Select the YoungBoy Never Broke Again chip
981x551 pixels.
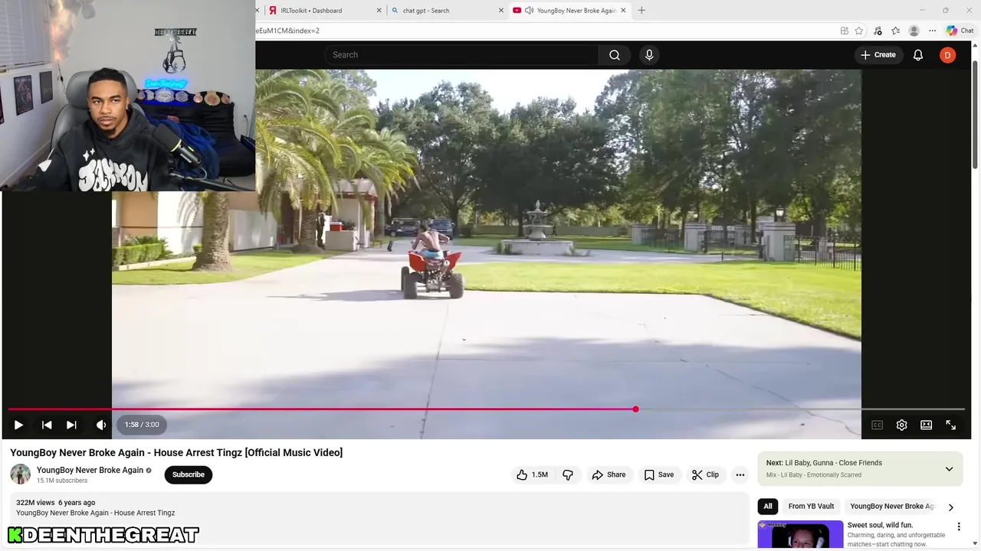[891, 506]
